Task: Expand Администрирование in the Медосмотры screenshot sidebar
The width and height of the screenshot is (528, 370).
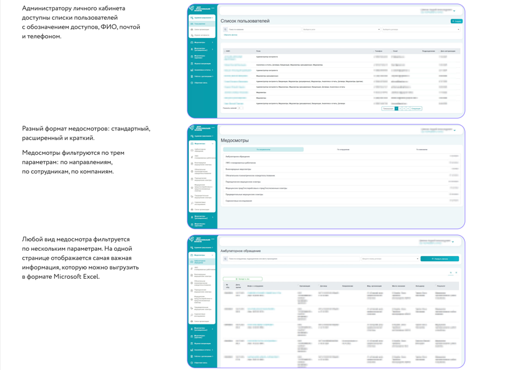Action: click(x=212, y=136)
